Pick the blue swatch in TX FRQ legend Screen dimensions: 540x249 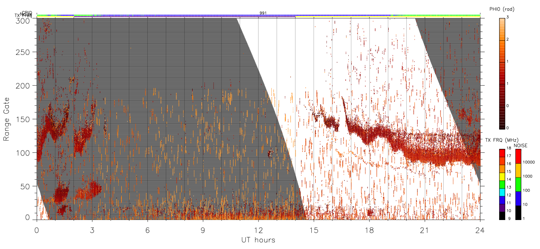[x=502, y=200]
